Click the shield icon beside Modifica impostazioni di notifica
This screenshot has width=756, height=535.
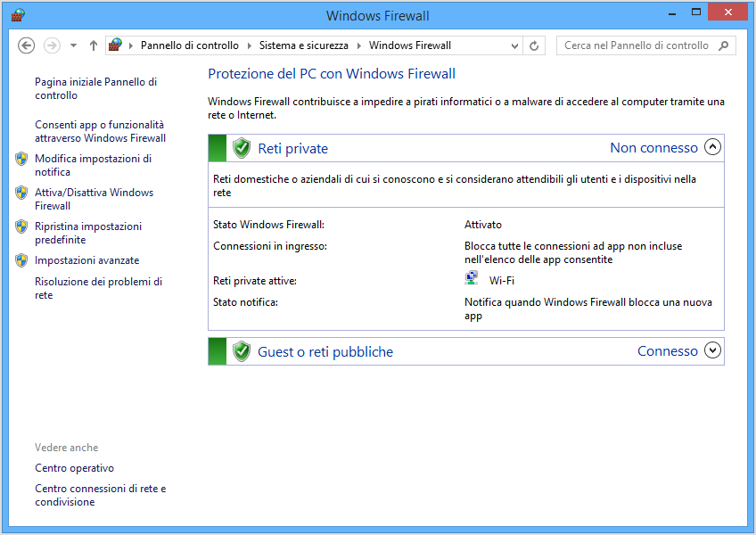click(21, 159)
